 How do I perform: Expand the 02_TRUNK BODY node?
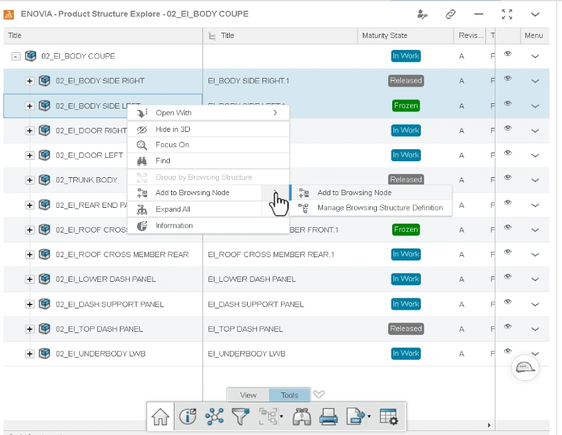[x=30, y=180]
